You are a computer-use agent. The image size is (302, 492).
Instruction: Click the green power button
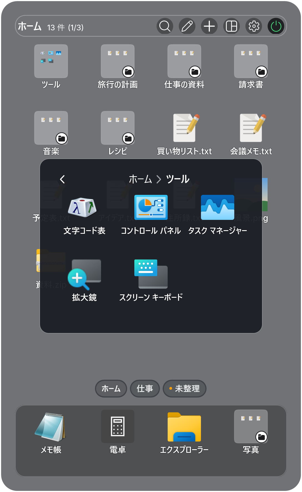coord(276,26)
